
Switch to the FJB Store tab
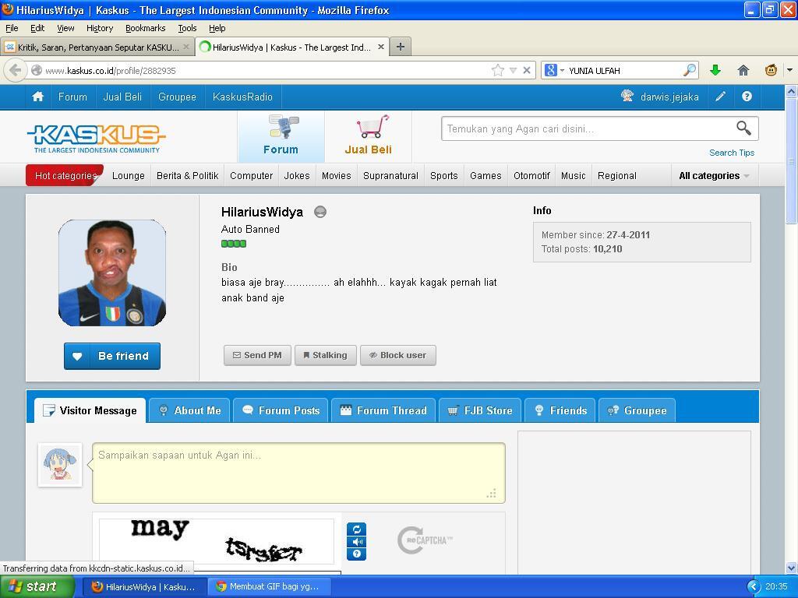(x=480, y=410)
